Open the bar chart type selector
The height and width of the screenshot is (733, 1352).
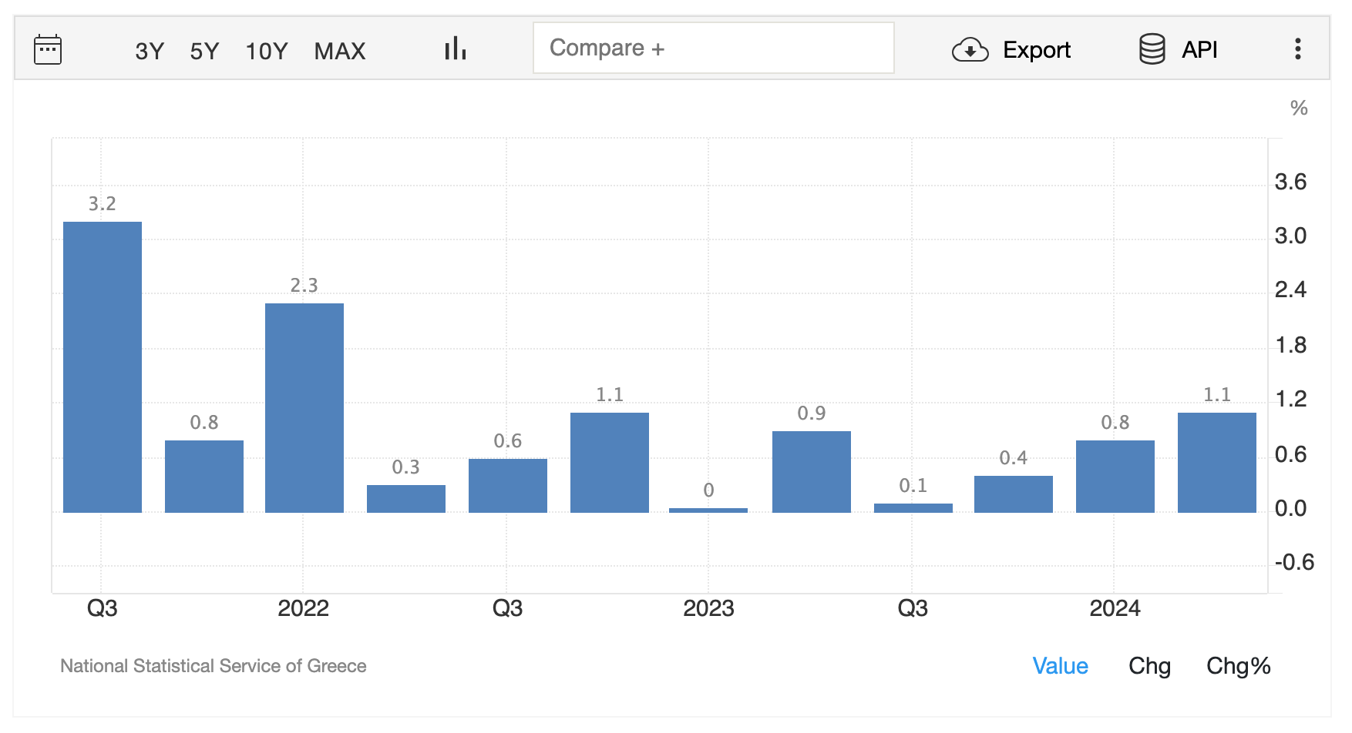point(455,49)
